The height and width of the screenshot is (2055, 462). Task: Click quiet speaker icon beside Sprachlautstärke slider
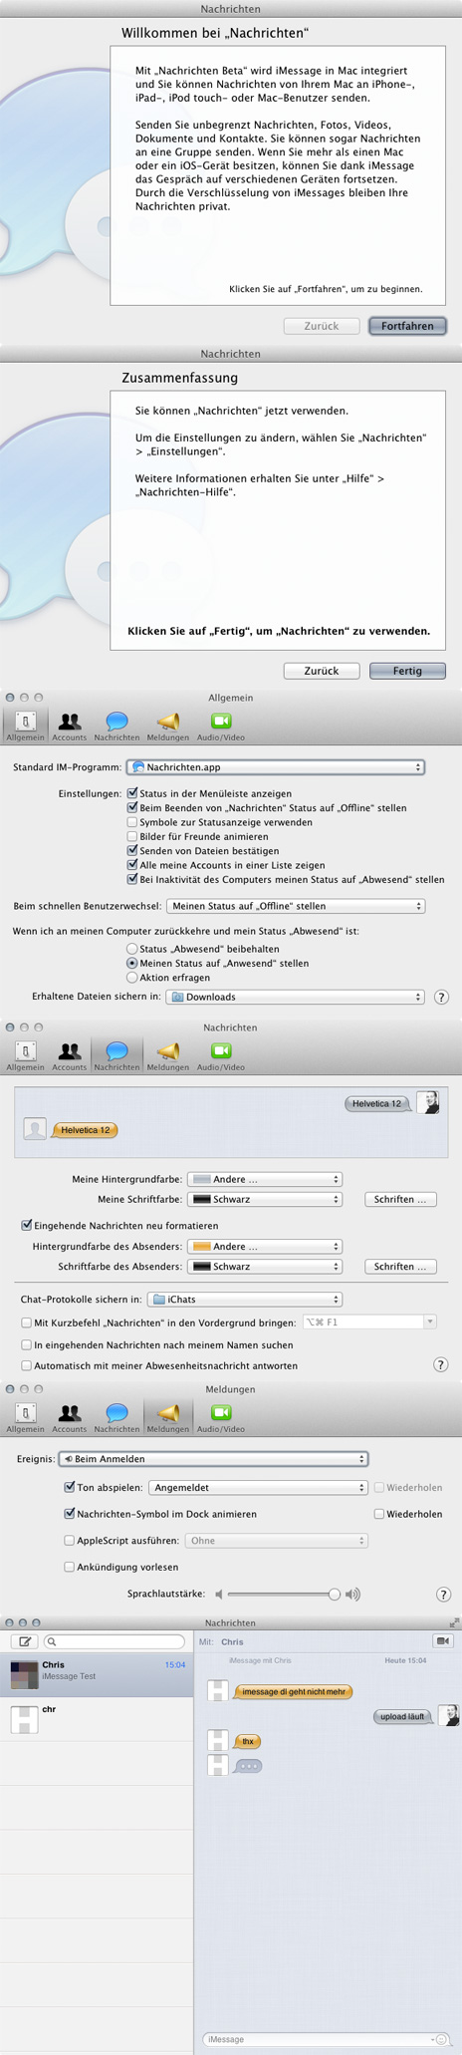pos(219,1595)
